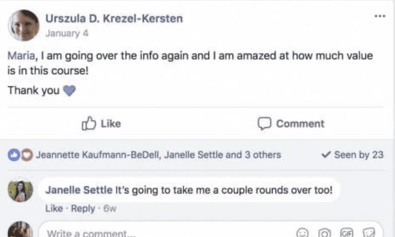The image size is (395, 237).
Task: Click Janelle Settle's comment avatar
Action: tap(20, 191)
